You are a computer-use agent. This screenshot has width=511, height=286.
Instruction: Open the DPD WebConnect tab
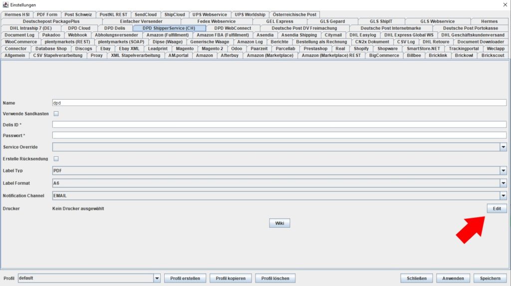tap(233, 28)
